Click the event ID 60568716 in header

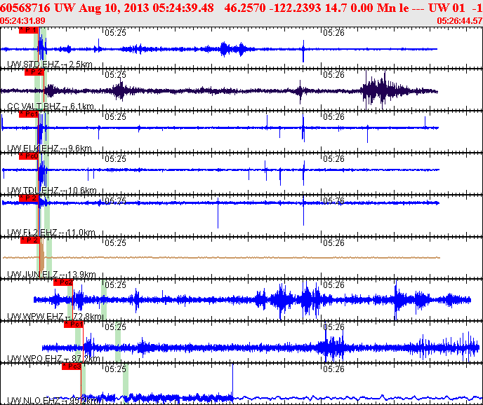pyautogui.click(x=25, y=8)
